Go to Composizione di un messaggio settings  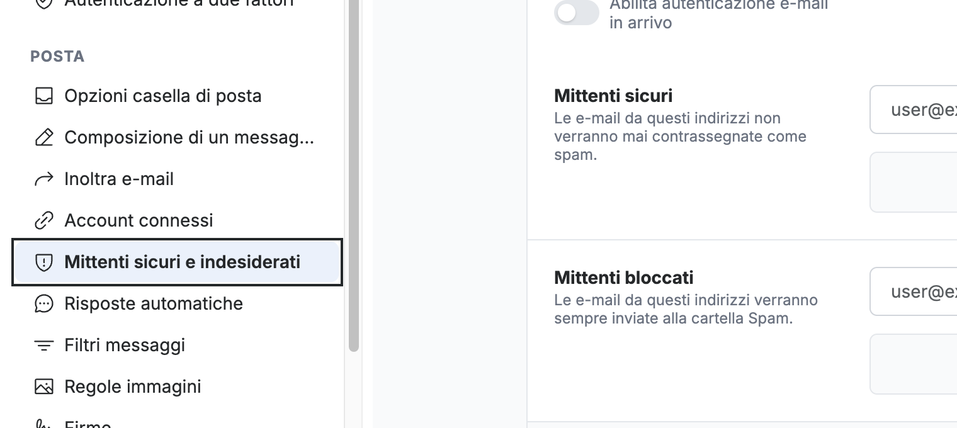click(177, 138)
